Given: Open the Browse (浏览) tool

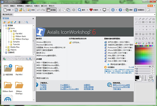Looking at the screenshot, I should pyautogui.click(x=31, y=10).
